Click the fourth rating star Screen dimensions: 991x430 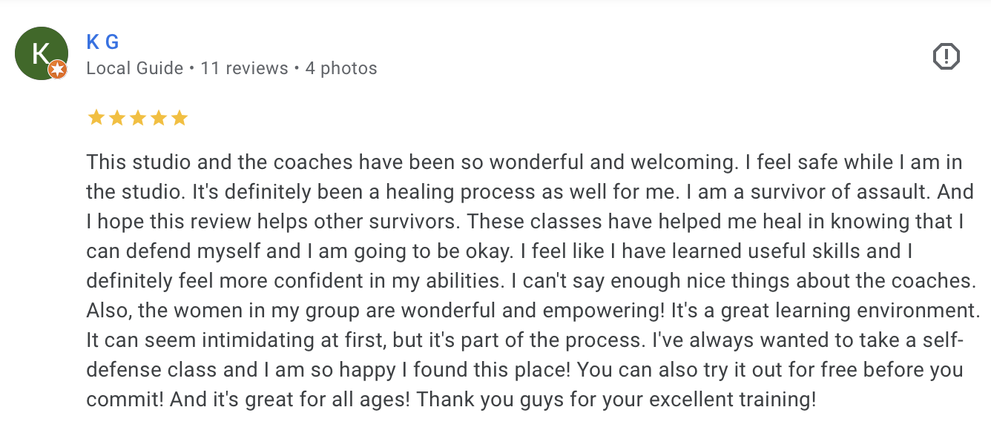coord(158,118)
